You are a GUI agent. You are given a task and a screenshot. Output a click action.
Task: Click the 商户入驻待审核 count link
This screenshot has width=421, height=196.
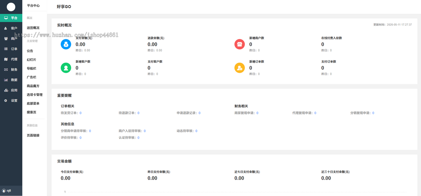[x=145, y=131]
